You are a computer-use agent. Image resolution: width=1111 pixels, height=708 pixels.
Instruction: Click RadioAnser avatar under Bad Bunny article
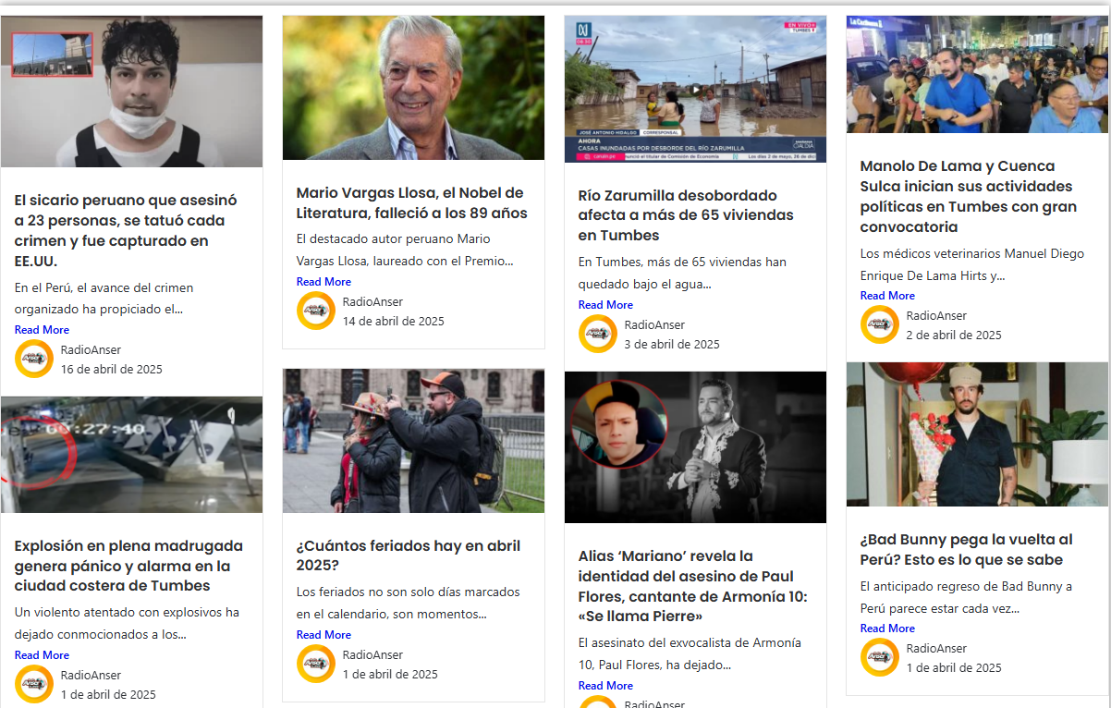[x=880, y=657]
